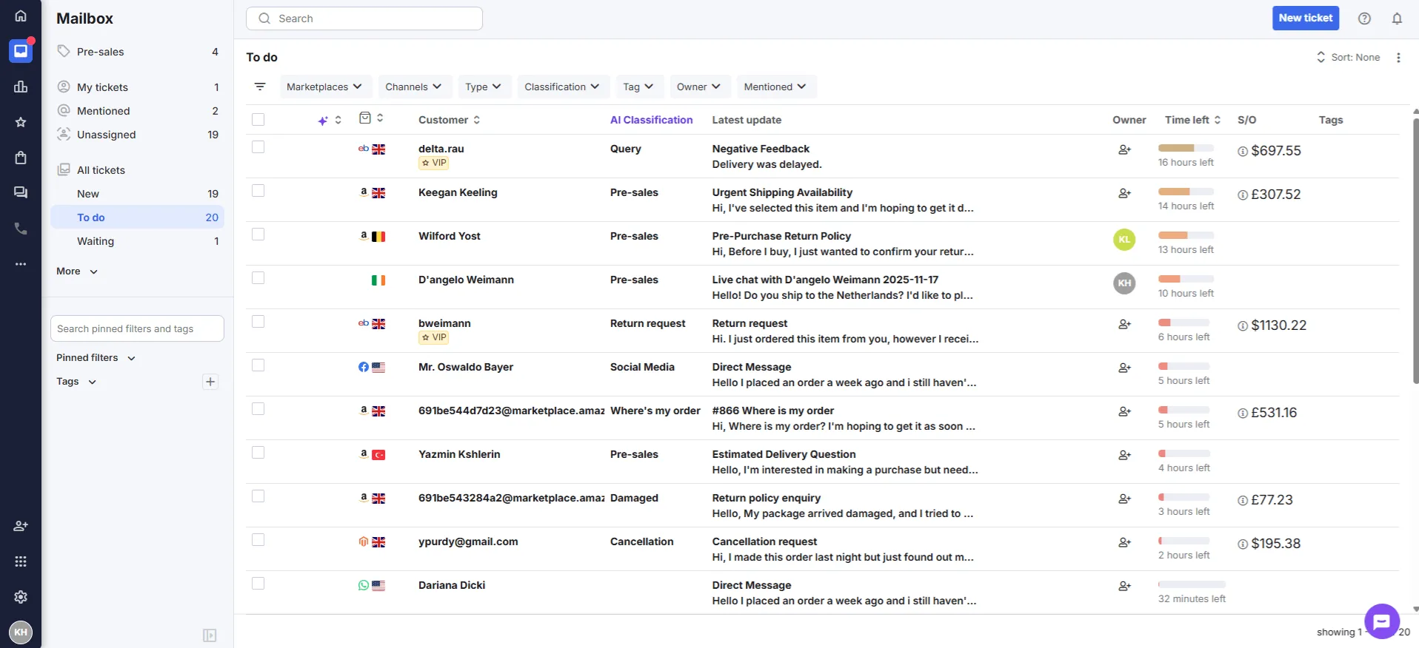This screenshot has width=1419, height=648.
Task: Collapse the sidebar panel icon
Action: coord(210,635)
